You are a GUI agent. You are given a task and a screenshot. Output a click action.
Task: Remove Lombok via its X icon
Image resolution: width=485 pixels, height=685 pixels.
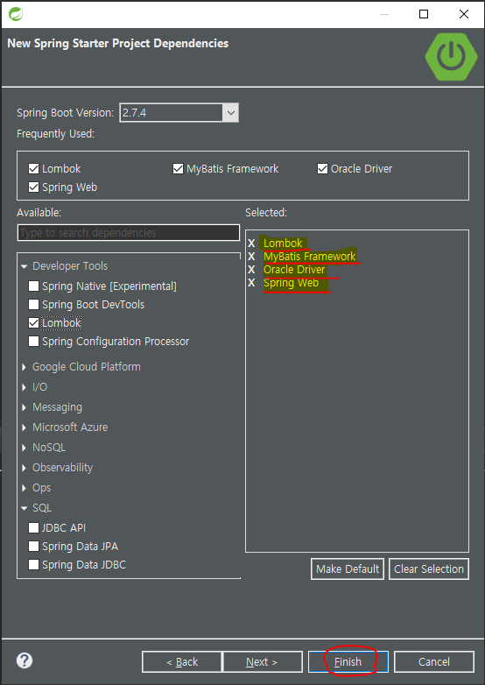click(x=251, y=244)
